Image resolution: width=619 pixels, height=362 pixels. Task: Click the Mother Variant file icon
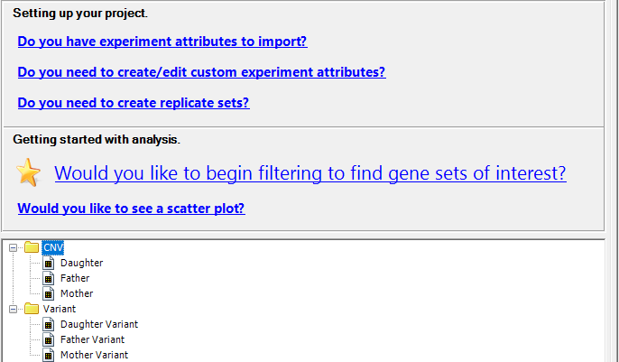click(48, 355)
